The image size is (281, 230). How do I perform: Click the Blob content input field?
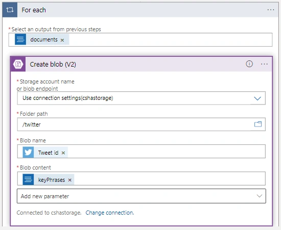(141, 178)
